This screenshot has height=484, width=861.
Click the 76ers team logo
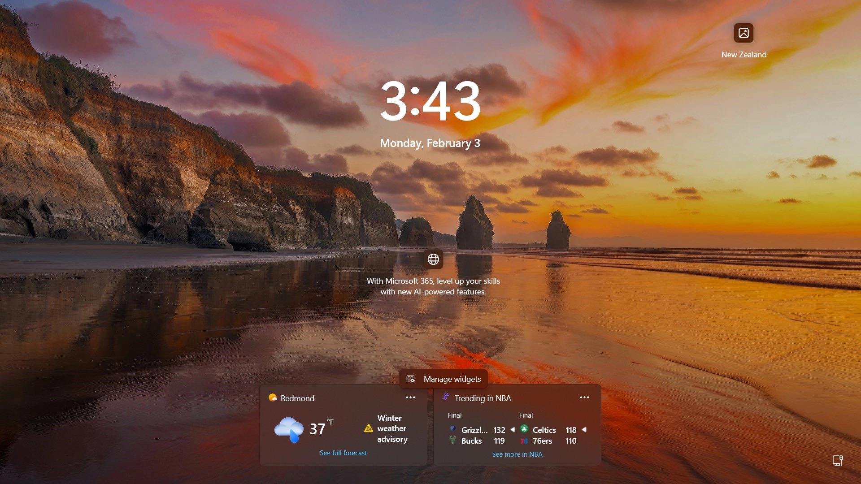pyautogui.click(x=524, y=441)
